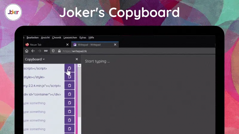Close the Writepad tab

tap(115, 44)
